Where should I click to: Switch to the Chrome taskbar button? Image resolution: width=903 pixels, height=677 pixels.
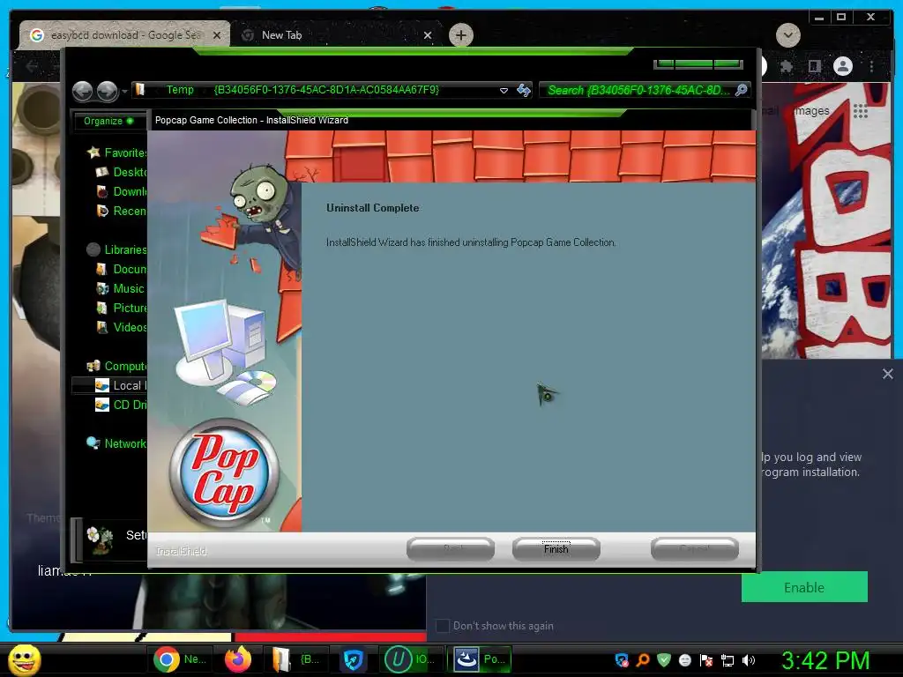[181, 659]
